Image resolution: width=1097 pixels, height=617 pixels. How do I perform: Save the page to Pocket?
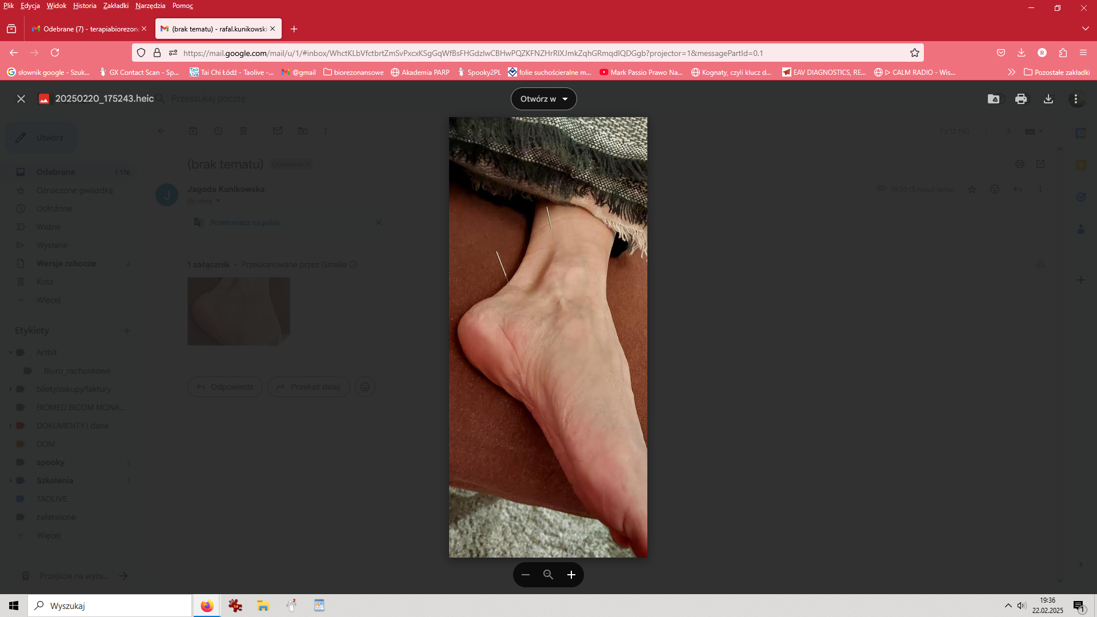(x=1001, y=53)
